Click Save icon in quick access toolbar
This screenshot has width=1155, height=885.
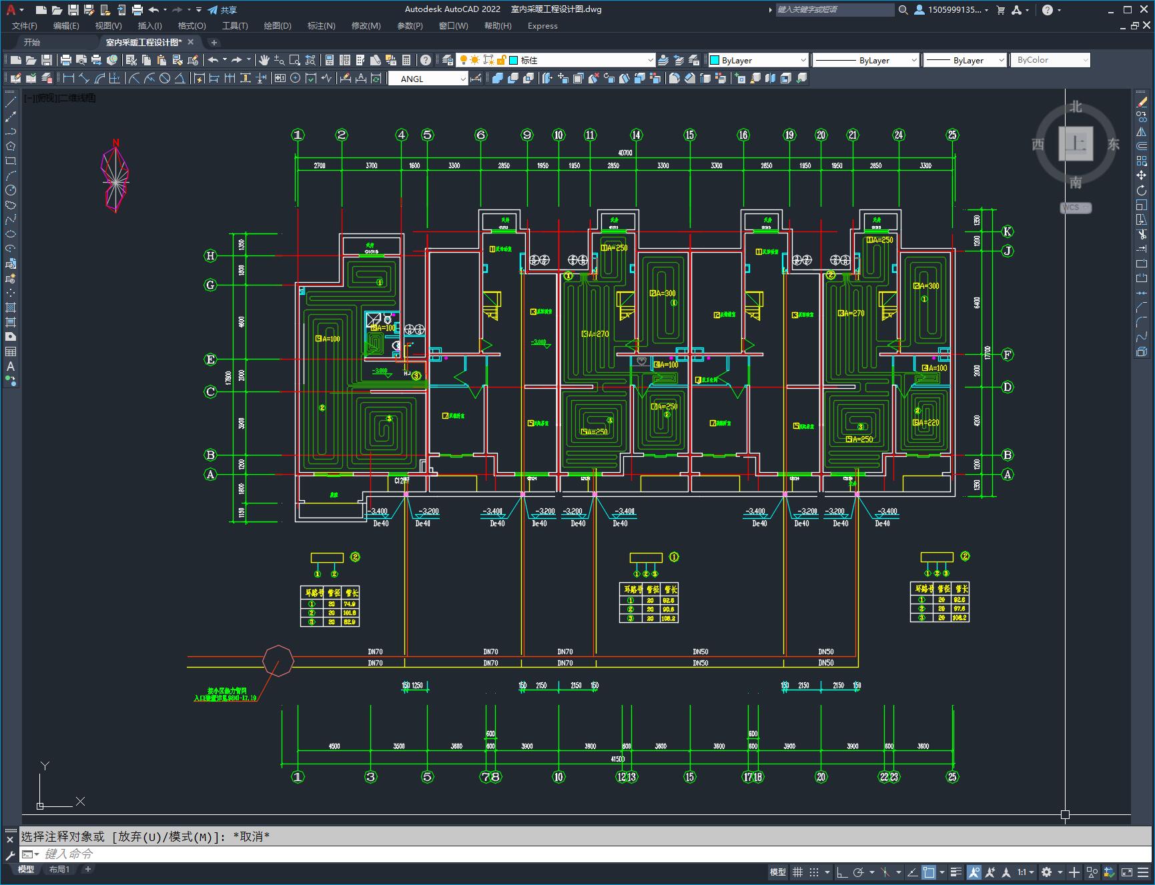pos(73,10)
